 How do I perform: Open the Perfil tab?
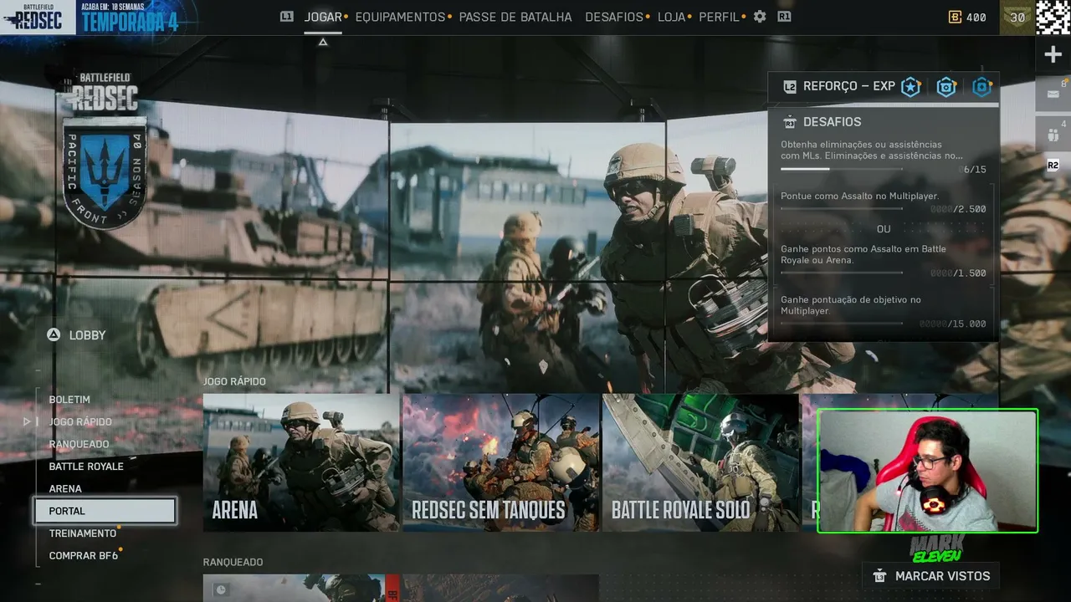click(x=719, y=17)
